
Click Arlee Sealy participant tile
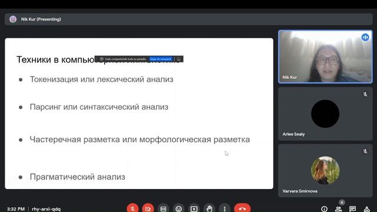click(x=325, y=114)
